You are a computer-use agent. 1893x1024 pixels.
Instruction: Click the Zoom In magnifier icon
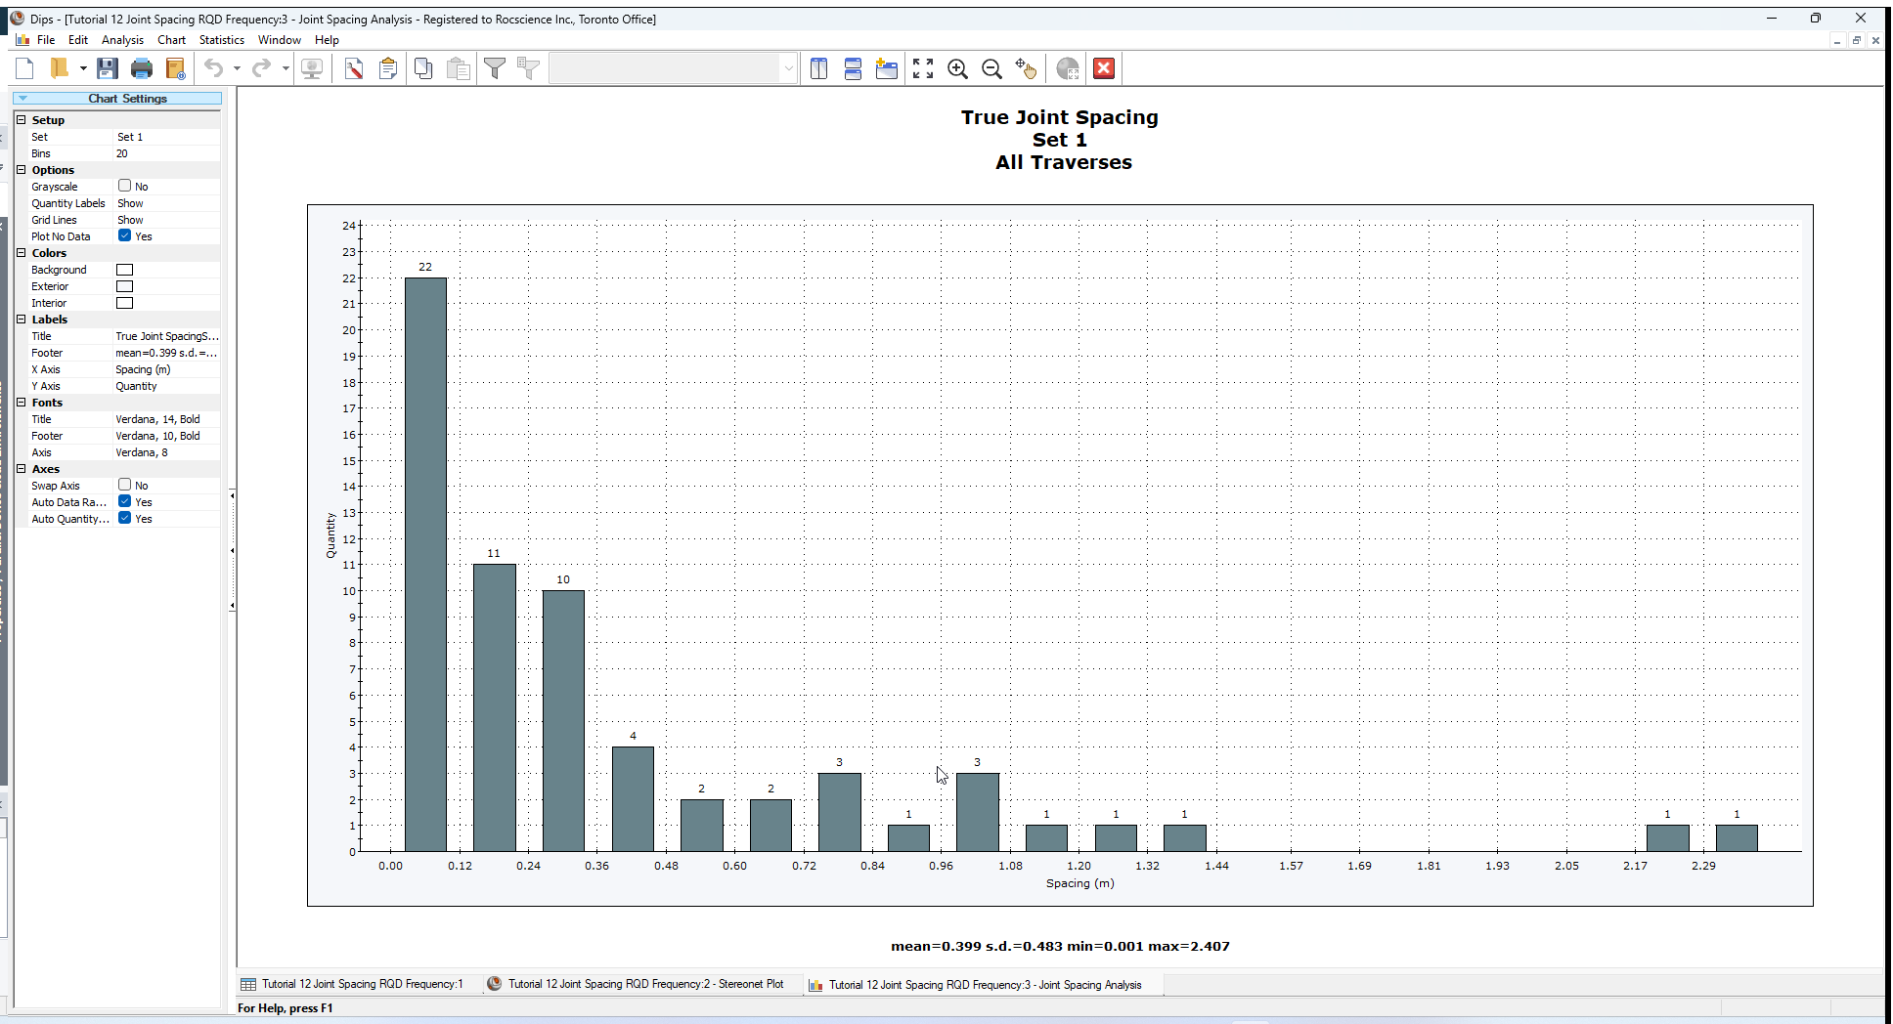957,68
